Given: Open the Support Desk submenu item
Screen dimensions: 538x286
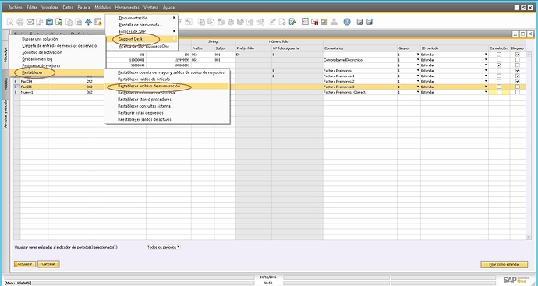Looking at the screenshot, I should (x=141, y=39).
